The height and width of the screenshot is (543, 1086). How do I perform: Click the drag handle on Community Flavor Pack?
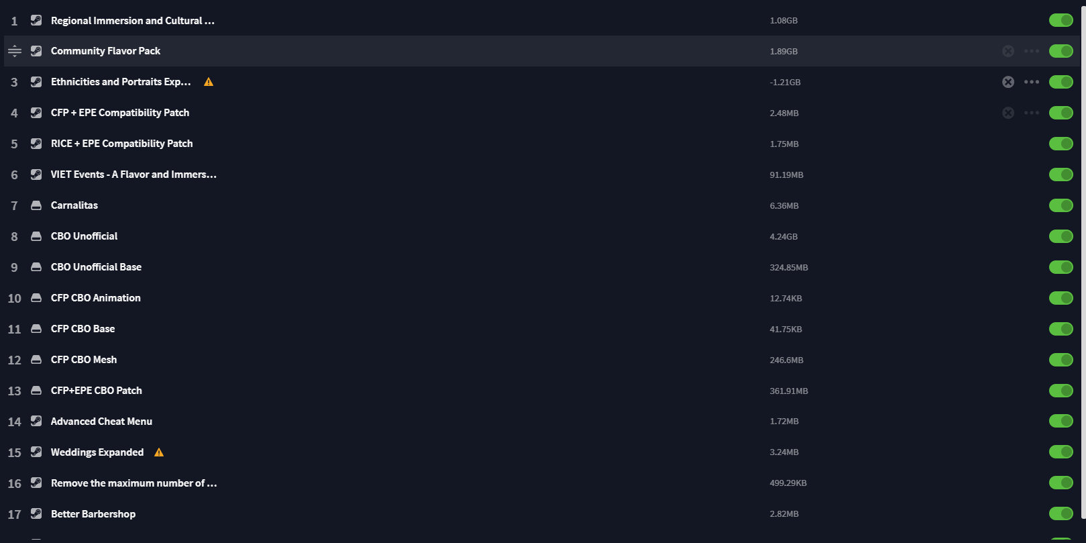coord(15,51)
